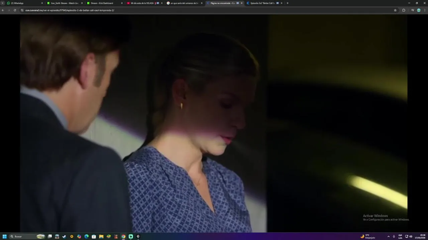Open the Chrome three-dot menu

[x=425, y=10]
